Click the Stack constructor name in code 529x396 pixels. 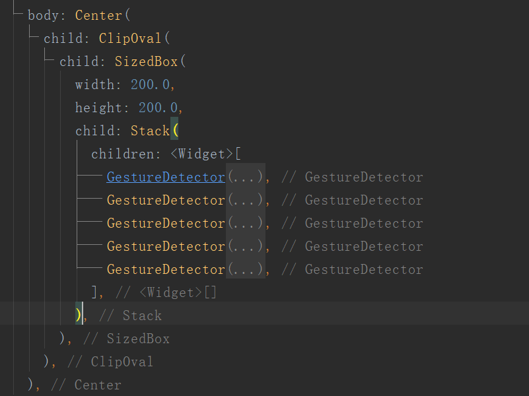150,131
